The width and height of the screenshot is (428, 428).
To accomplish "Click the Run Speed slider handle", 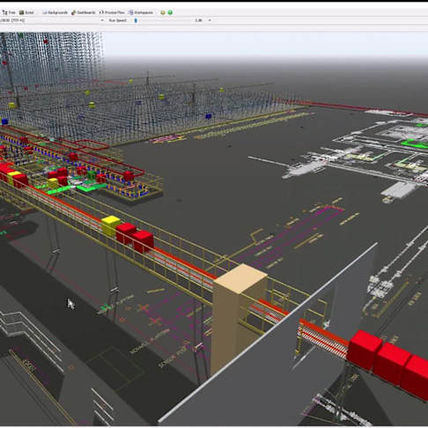I will coord(136,20).
